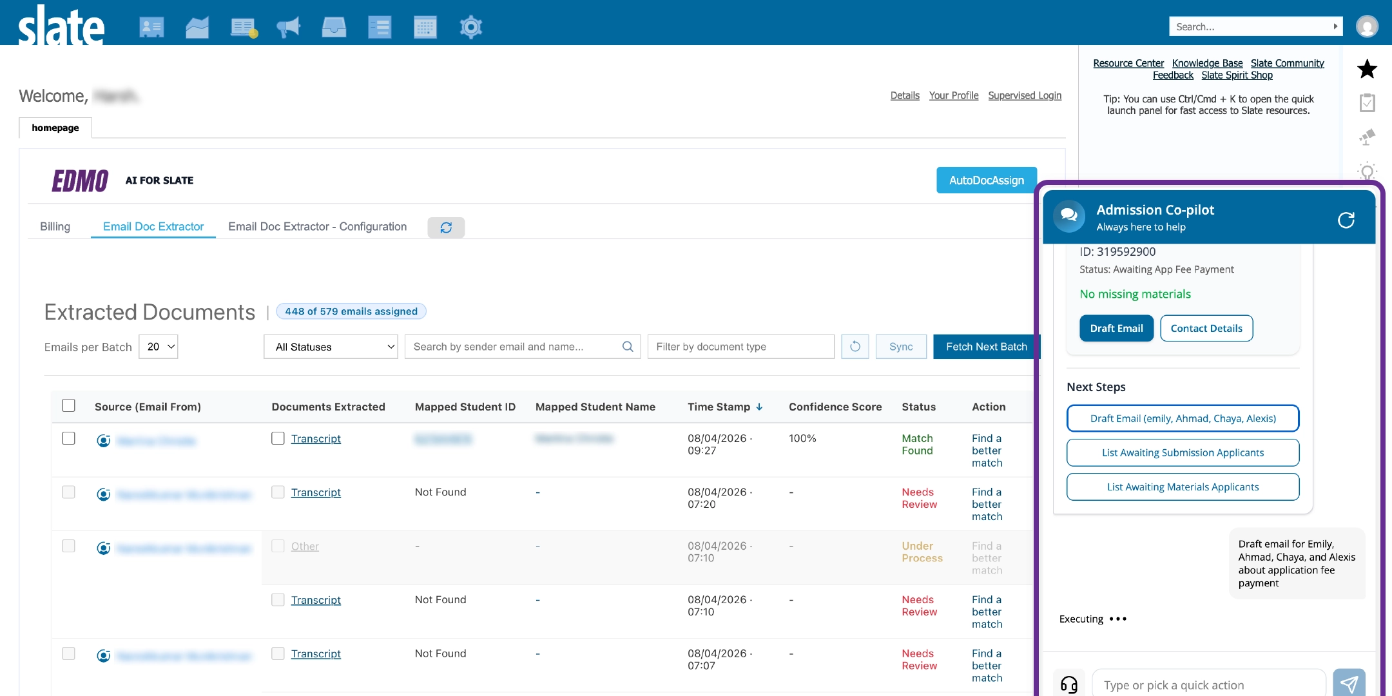1392x696 pixels.
Task: Check the Transcript checkbox in 09:27 row
Action: [x=278, y=438]
